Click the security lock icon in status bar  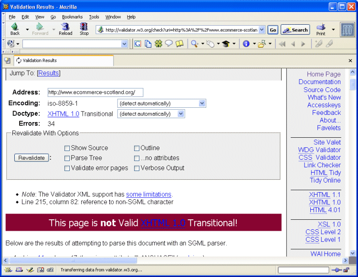click(x=347, y=270)
